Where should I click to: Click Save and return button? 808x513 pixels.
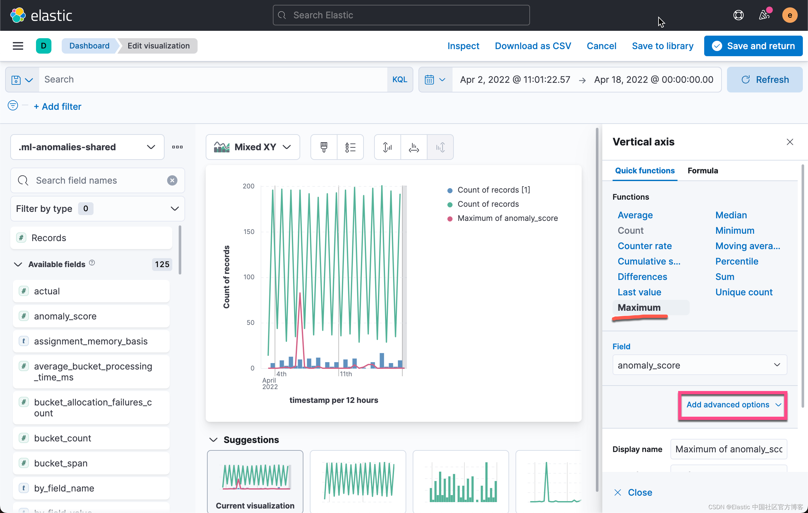(753, 46)
